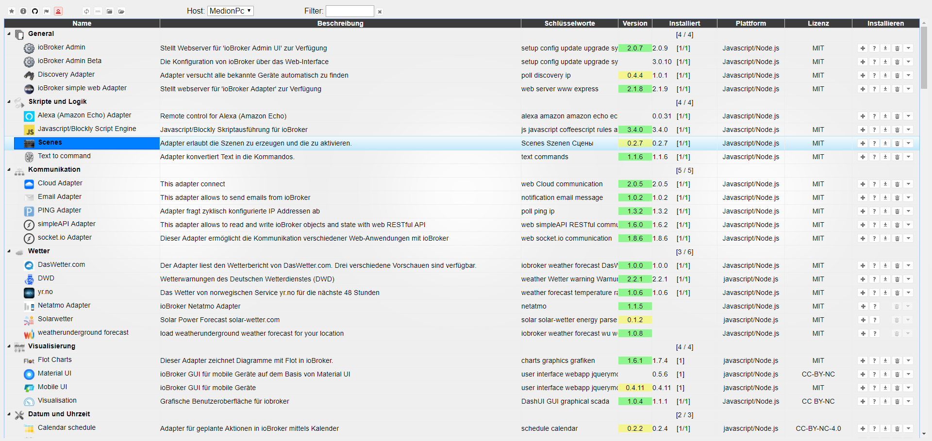This screenshot has height=441, width=932.
Task: Sort by the Version column header
Action: (635, 23)
